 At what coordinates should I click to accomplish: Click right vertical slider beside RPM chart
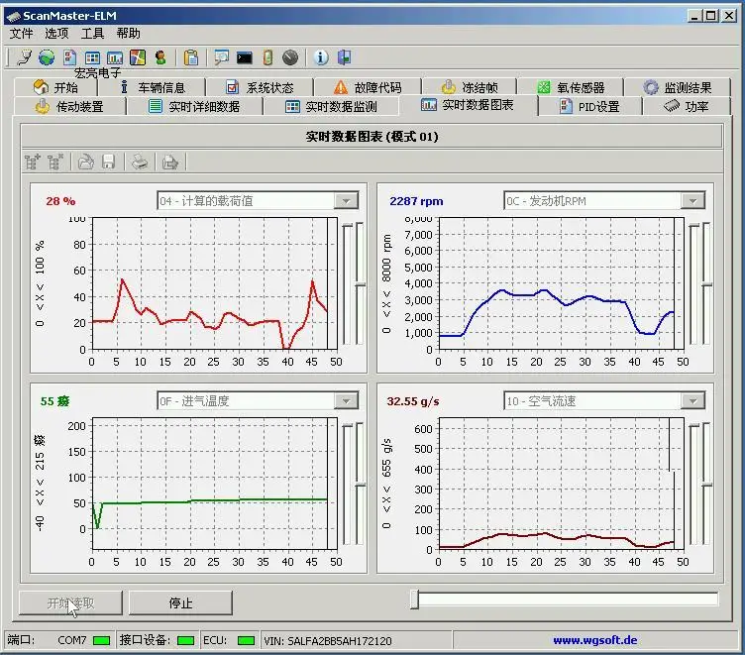coord(707,283)
